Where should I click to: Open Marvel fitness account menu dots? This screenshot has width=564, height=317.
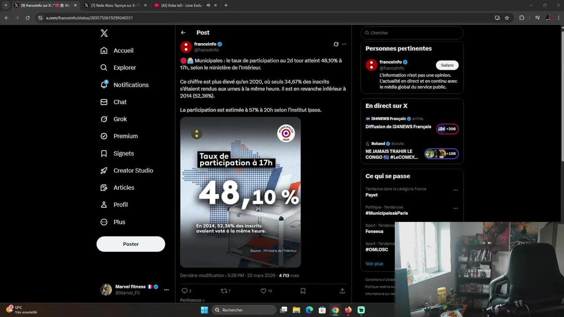pyautogui.click(x=166, y=290)
